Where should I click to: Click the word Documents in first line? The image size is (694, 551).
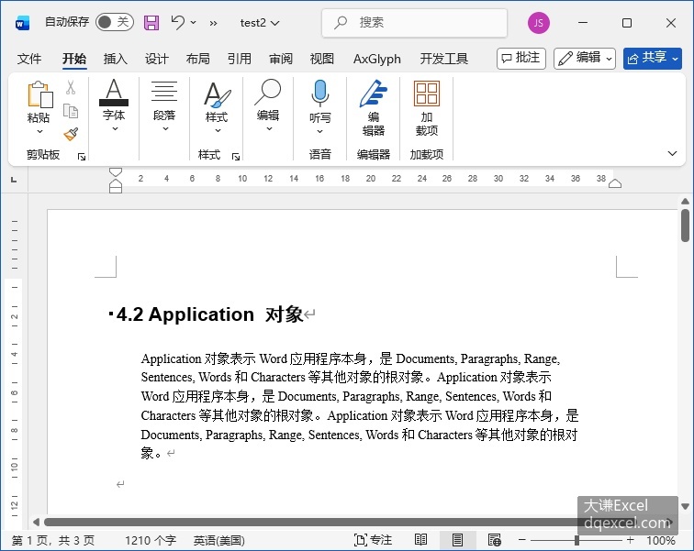[425, 358]
